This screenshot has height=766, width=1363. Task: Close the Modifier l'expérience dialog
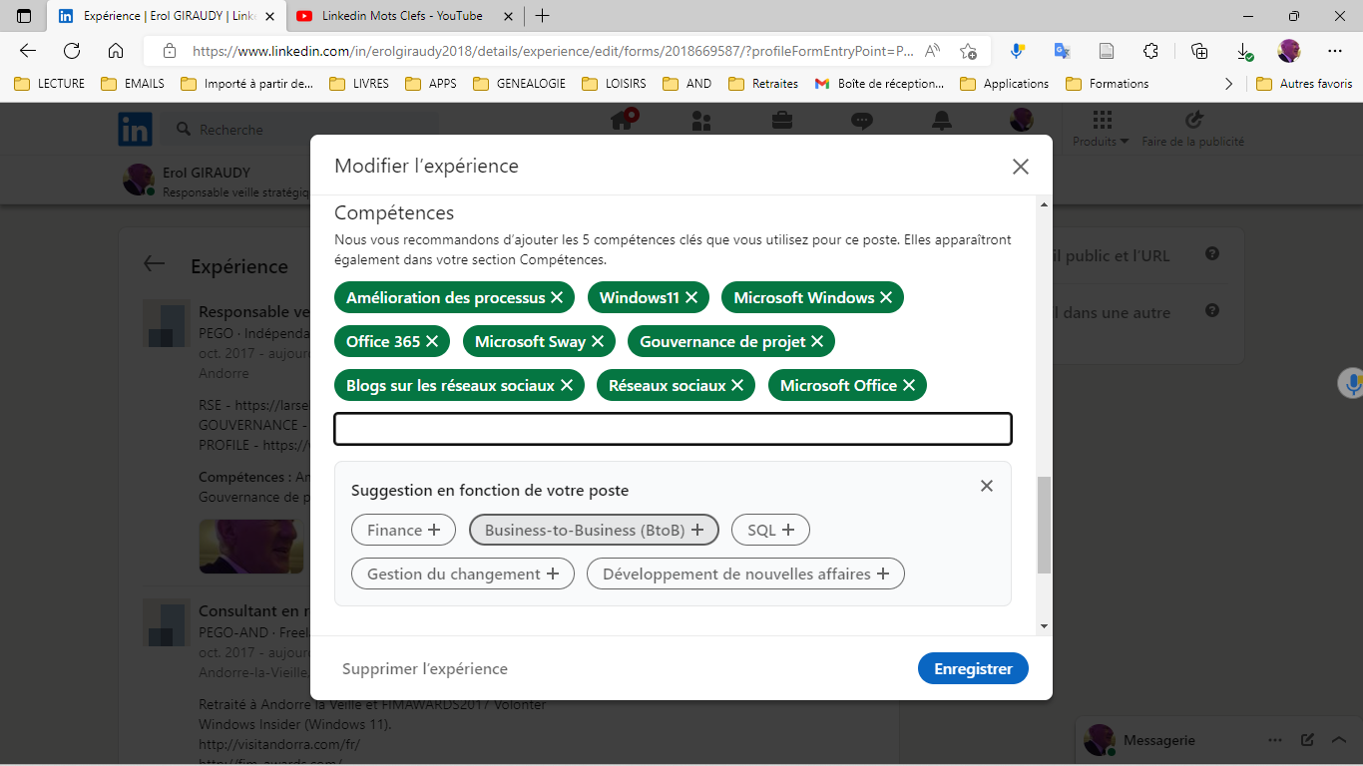(x=1020, y=167)
